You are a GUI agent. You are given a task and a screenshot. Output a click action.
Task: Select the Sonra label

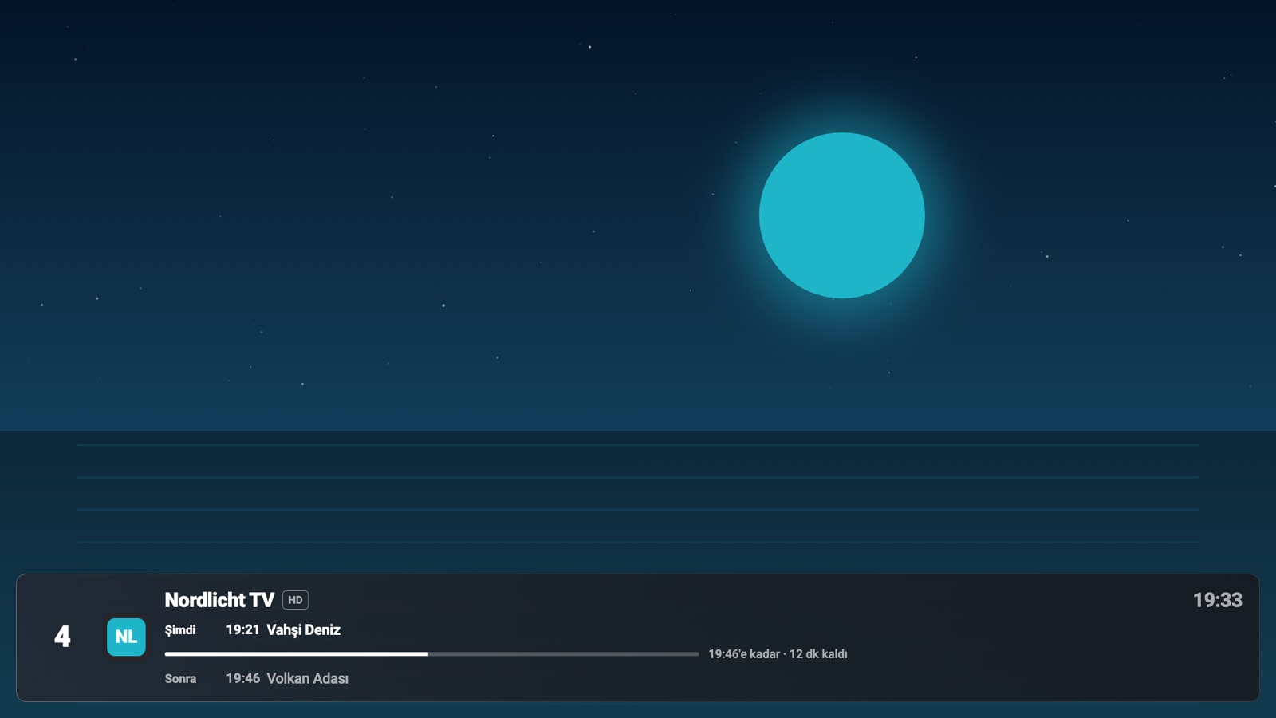pyautogui.click(x=180, y=679)
